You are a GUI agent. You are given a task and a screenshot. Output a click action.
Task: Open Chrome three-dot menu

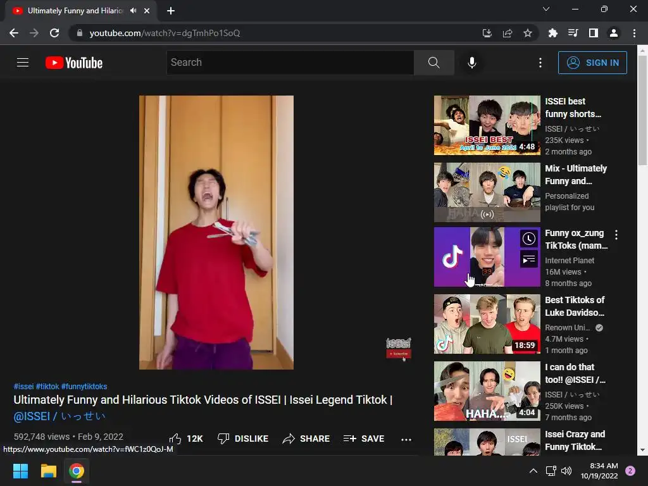(634, 33)
